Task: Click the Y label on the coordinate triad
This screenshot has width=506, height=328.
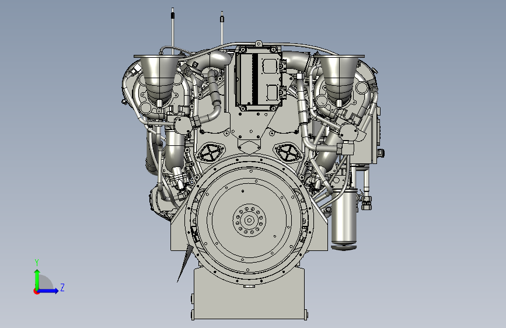Action: point(37,263)
